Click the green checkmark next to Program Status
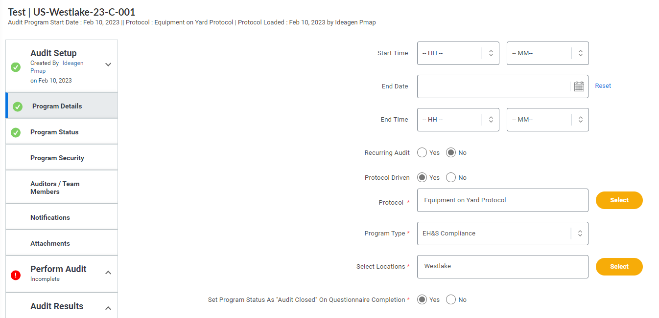This screenshot has width=659, height=318. point(16,132)
